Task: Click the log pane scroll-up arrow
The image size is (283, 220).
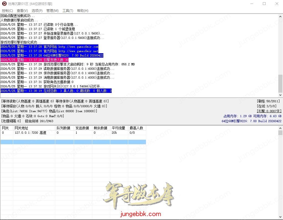Action: coord(280,16)
